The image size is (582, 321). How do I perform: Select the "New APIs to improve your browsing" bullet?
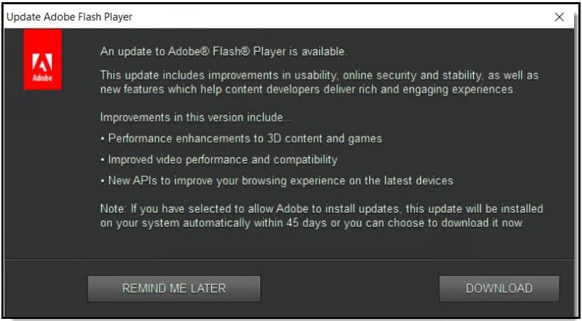tap(277, 181)
